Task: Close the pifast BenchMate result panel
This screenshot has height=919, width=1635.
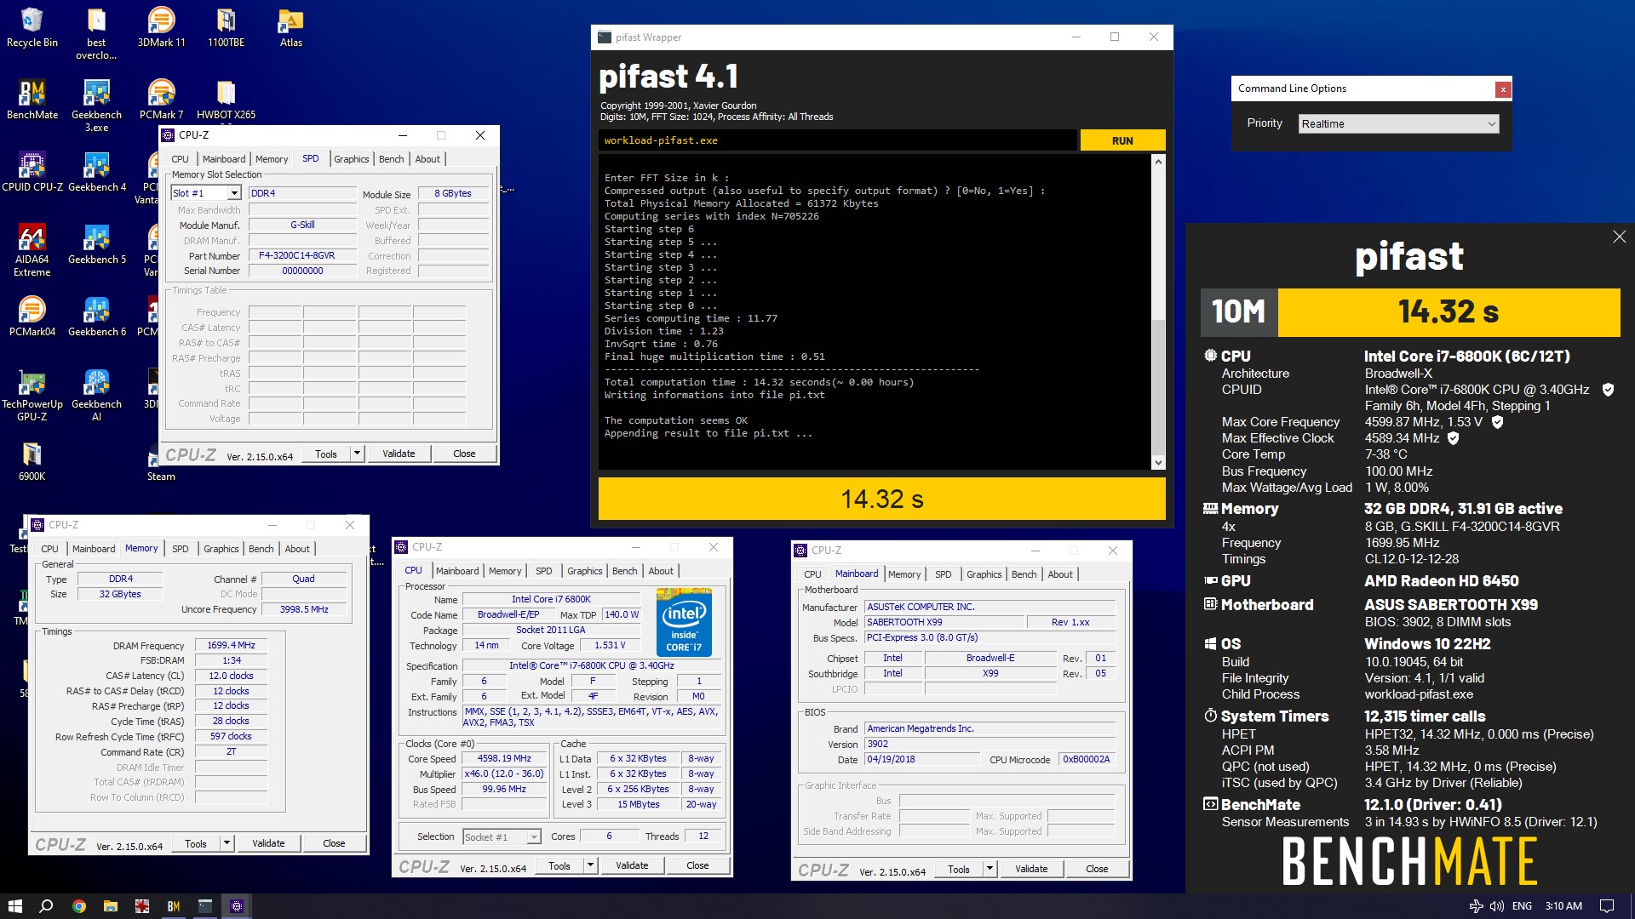Action: pyautogui.click(x=1619, y=237)
